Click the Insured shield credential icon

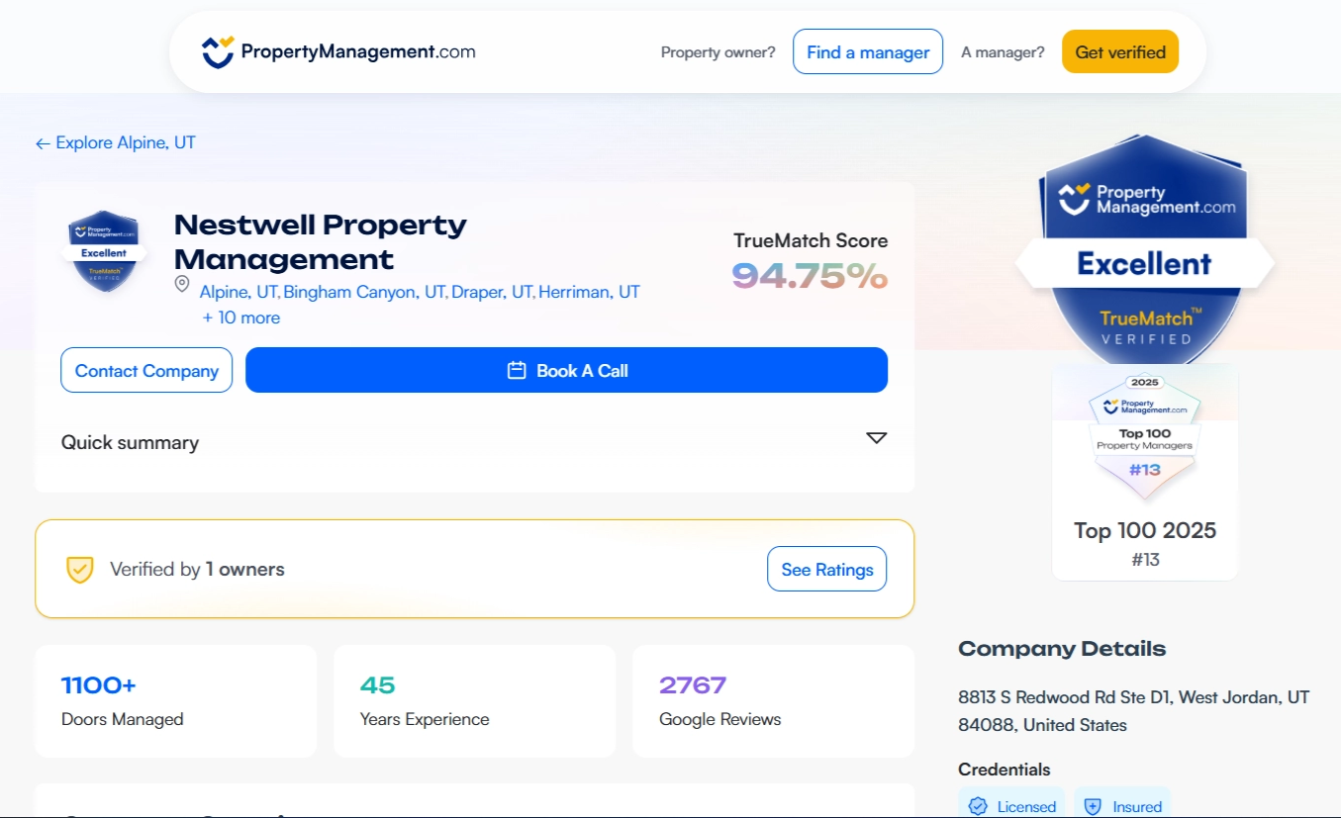tap(1091, 805)
